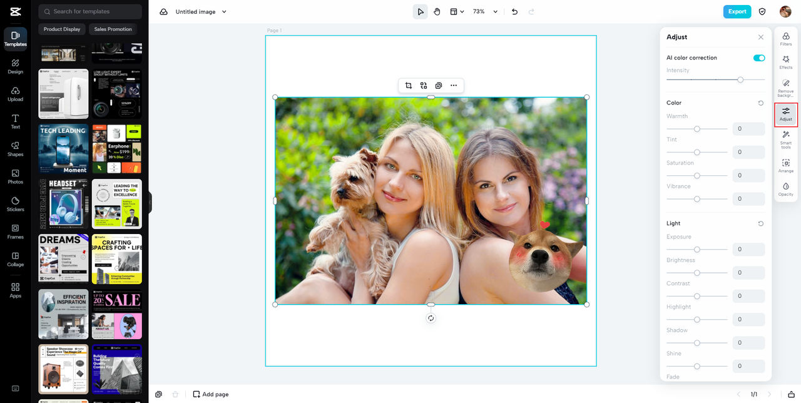Open the Effects tool
The height and width of the screenshot is (403, 801).
[x=786, y=63]
